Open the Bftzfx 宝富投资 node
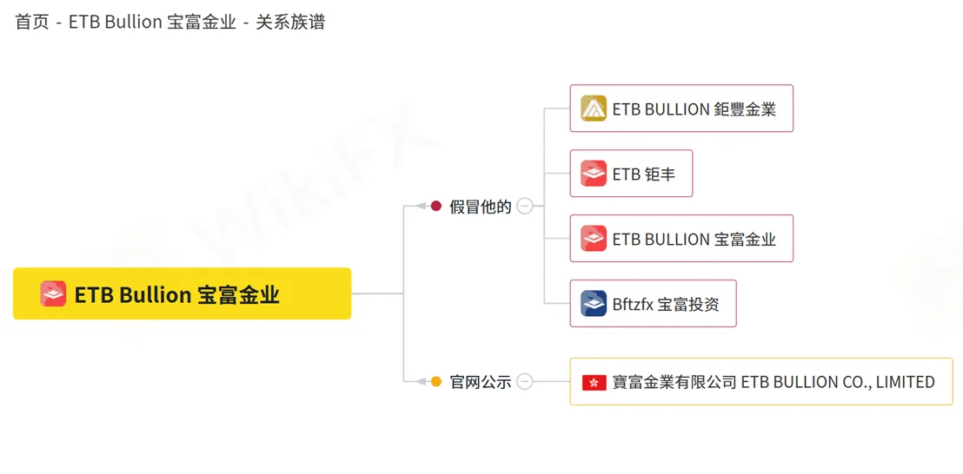This screenshot has width=963, height=474. [653, 304]
